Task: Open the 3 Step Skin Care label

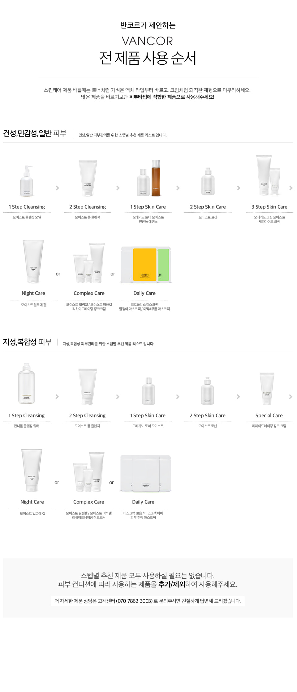Action: pyautogui.click(x=269, y=207)
